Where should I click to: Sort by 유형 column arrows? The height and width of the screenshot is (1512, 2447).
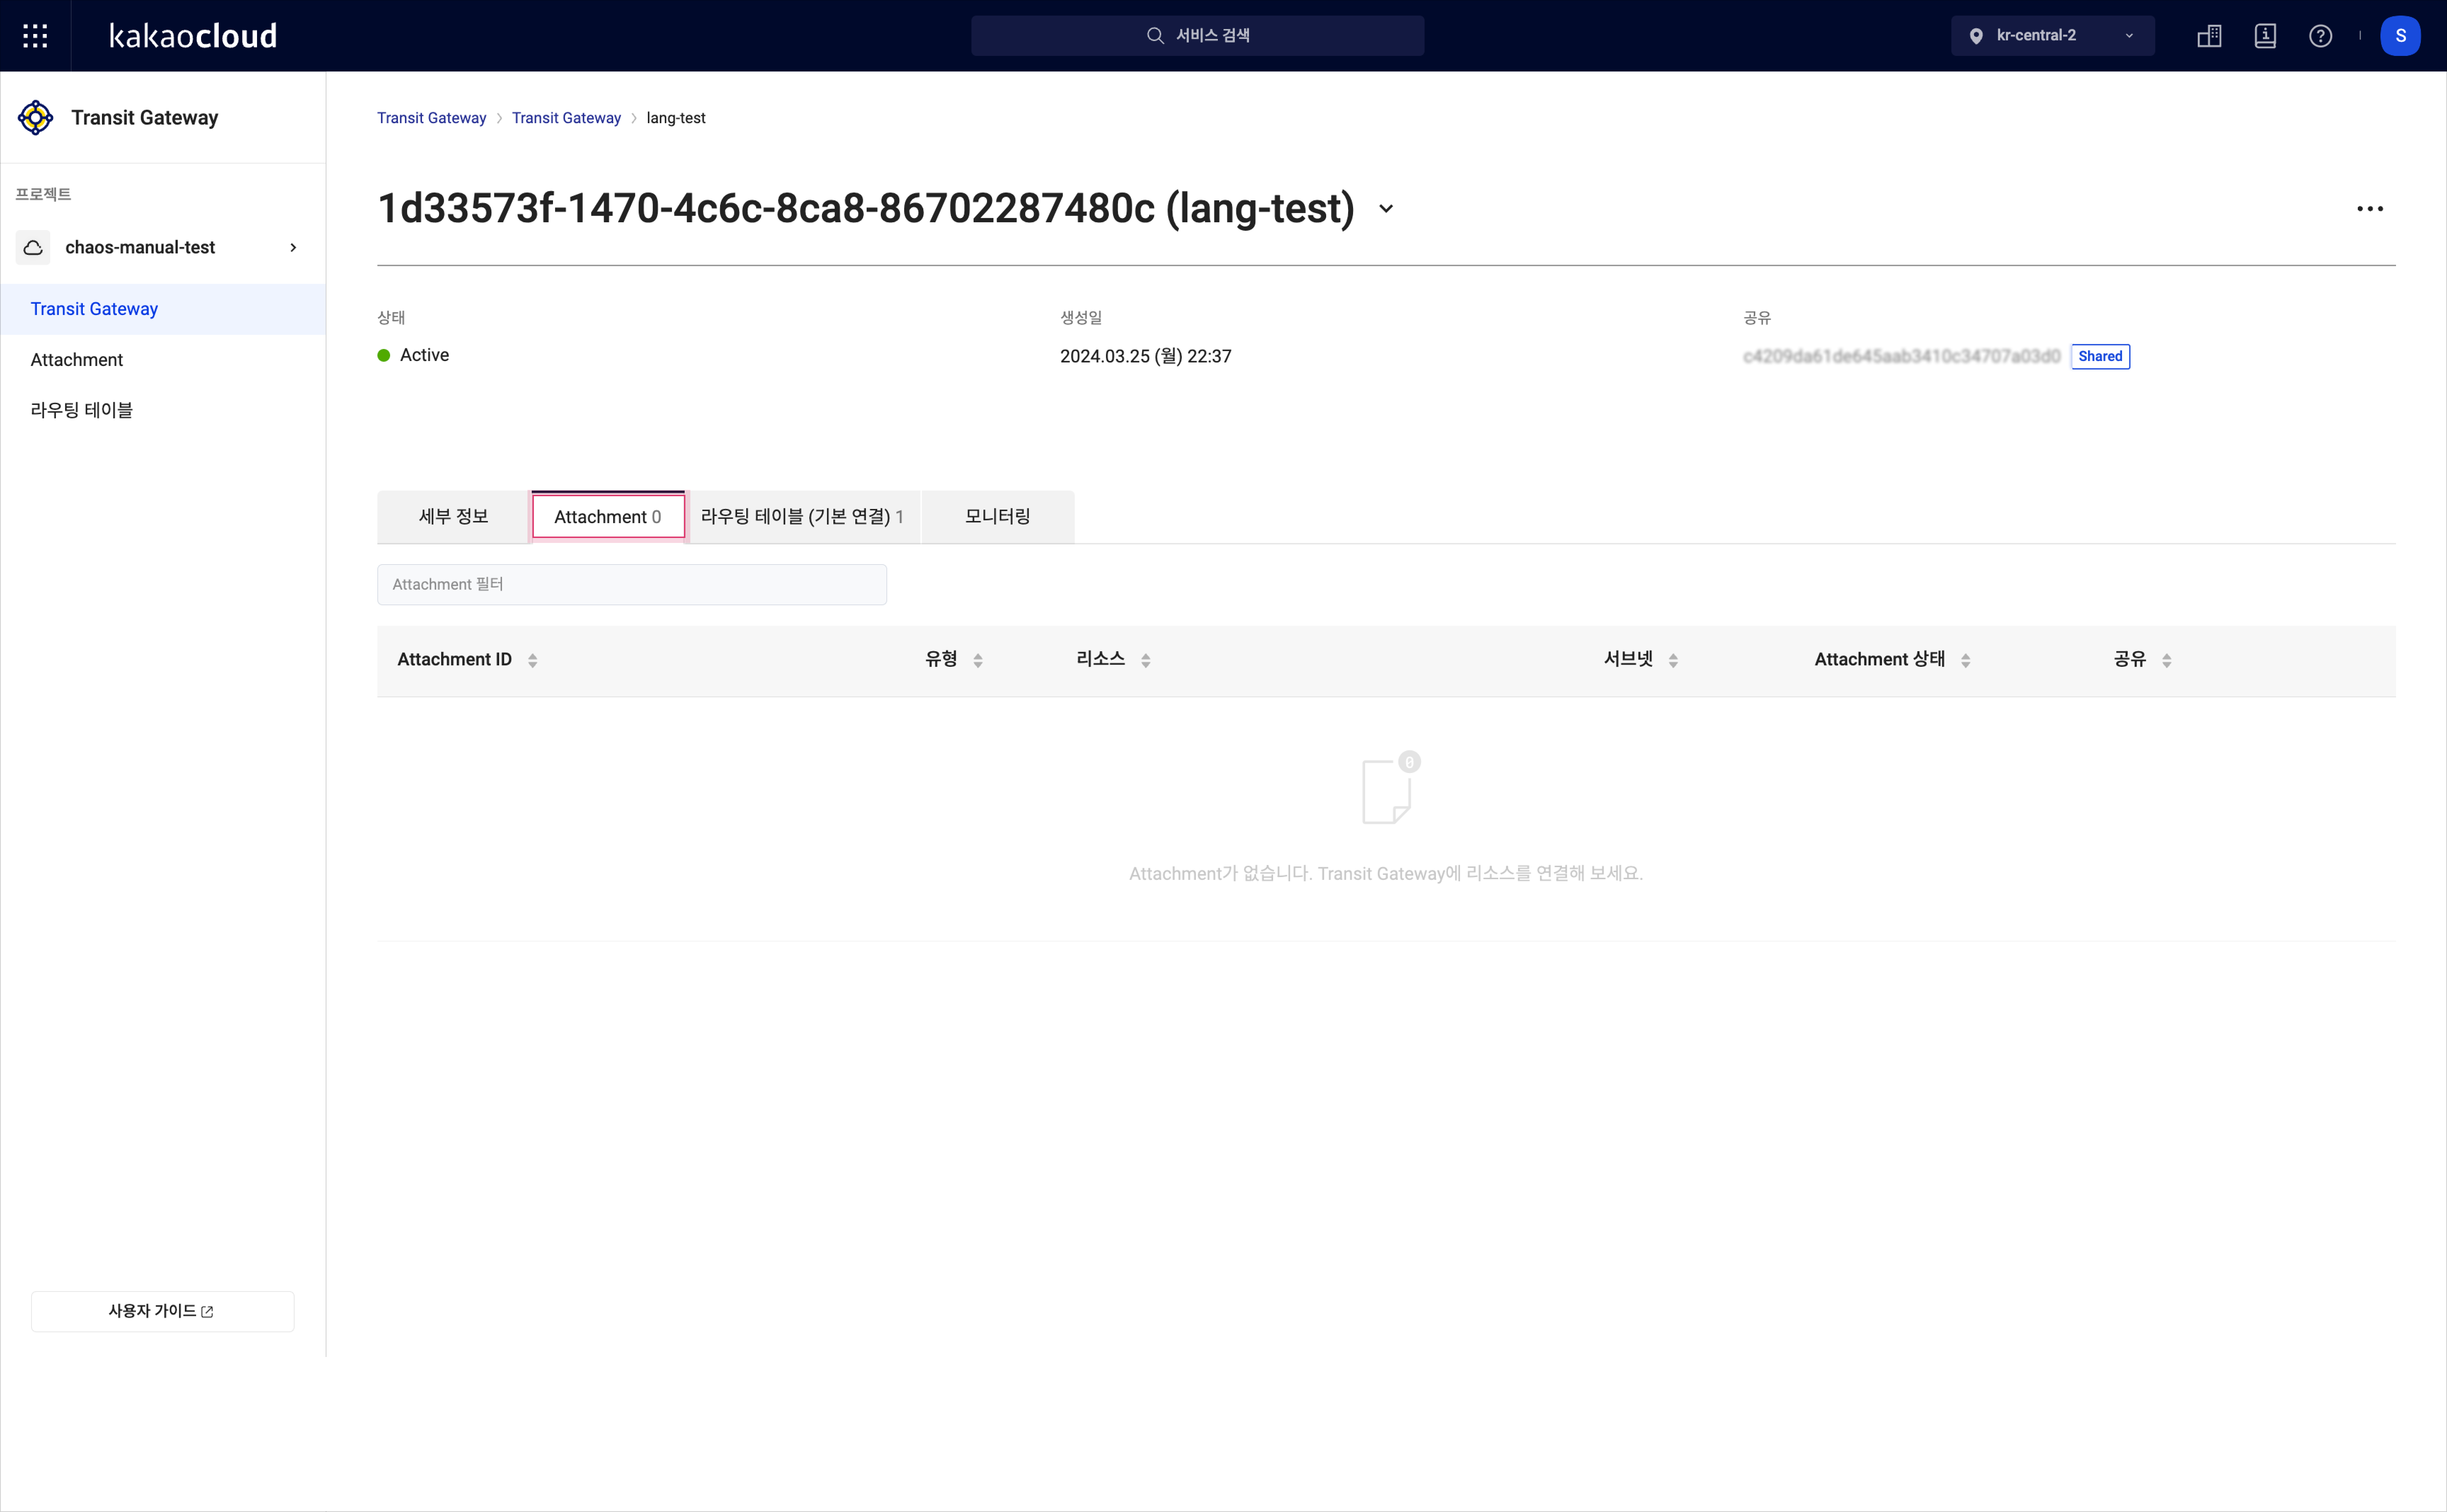pos(978,660)
